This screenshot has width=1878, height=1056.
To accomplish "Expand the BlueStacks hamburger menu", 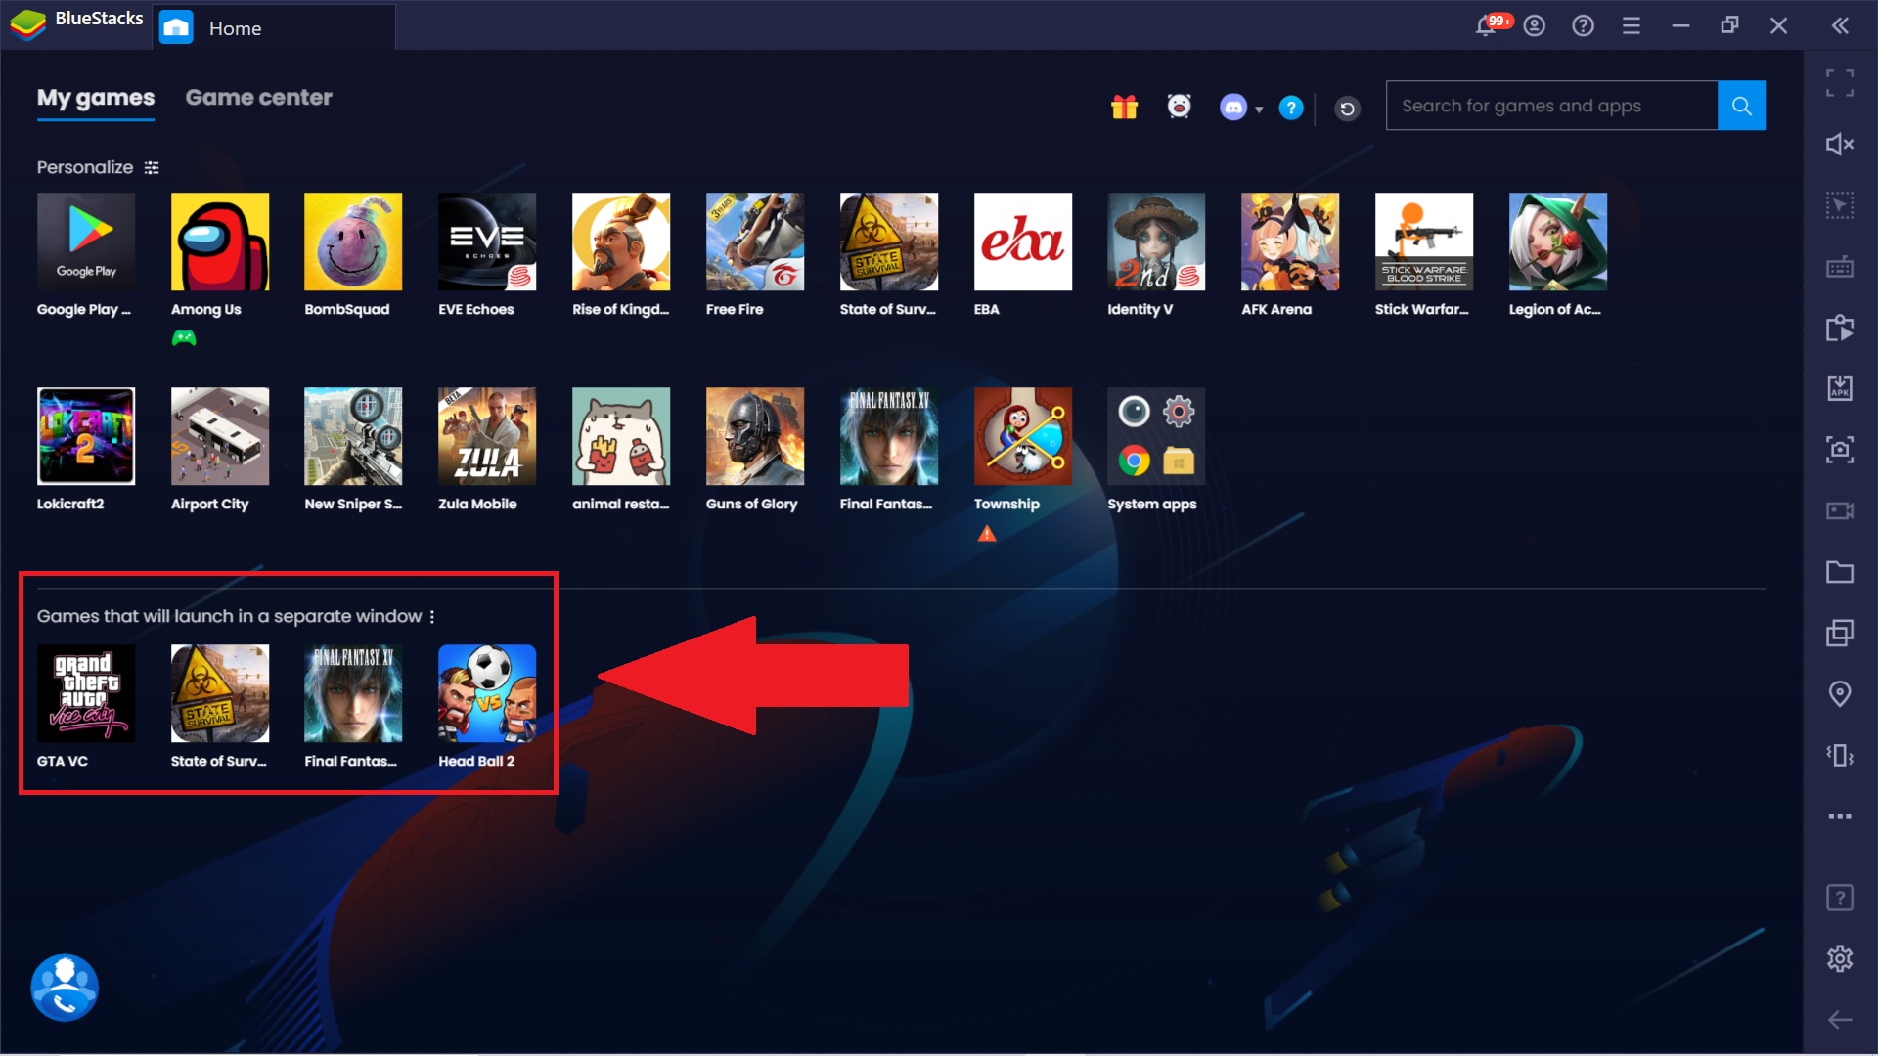I will (1632, 25).
